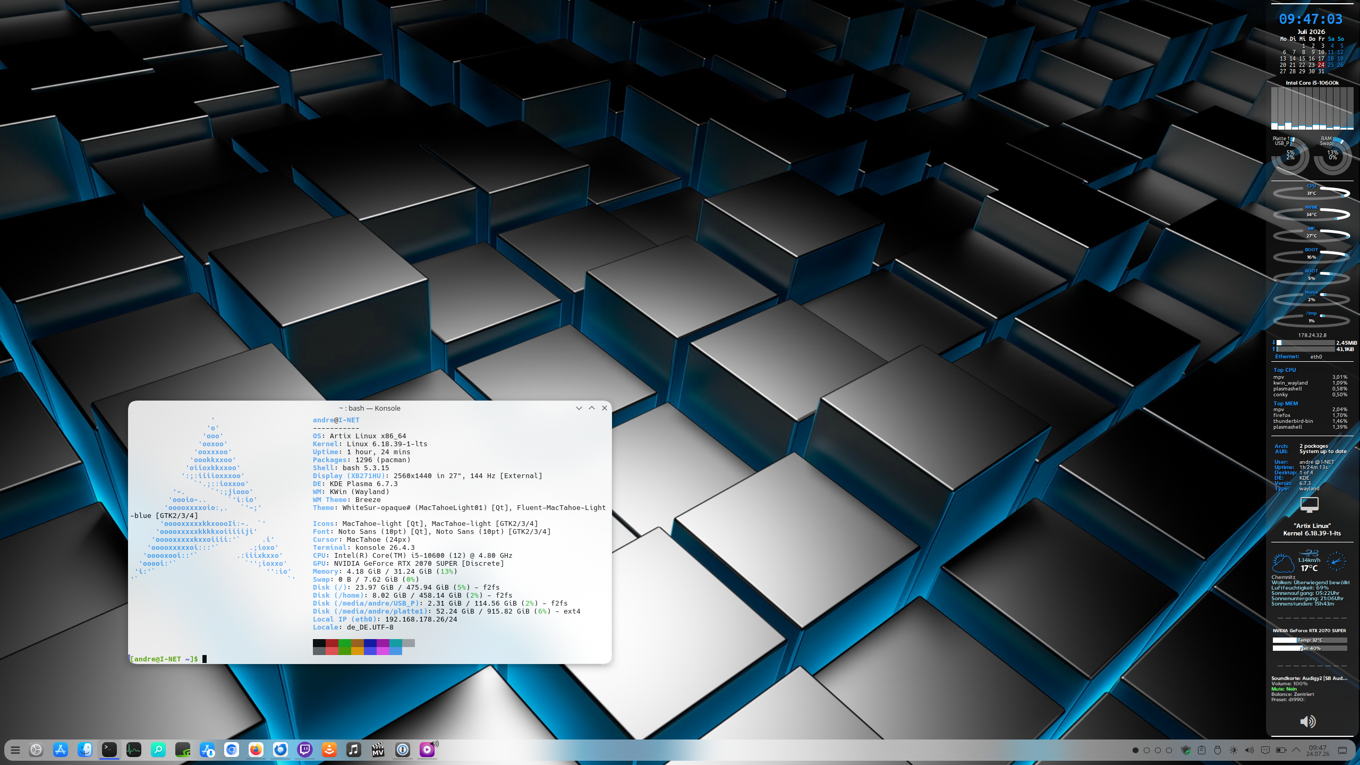The height and width of the screenshot is (765, 1360).
Task: Click the "Top CPU" heading
Action: point(1285,370)
